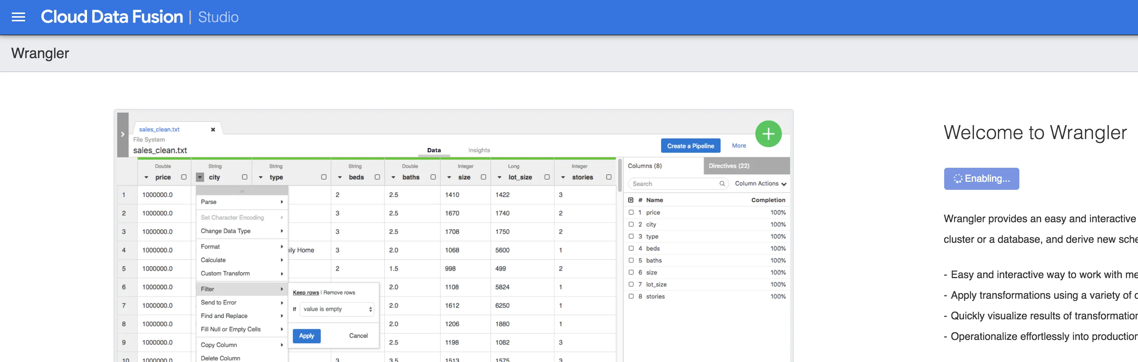
Task: Cancel the filter popup
Action: [x=358, y=336]
